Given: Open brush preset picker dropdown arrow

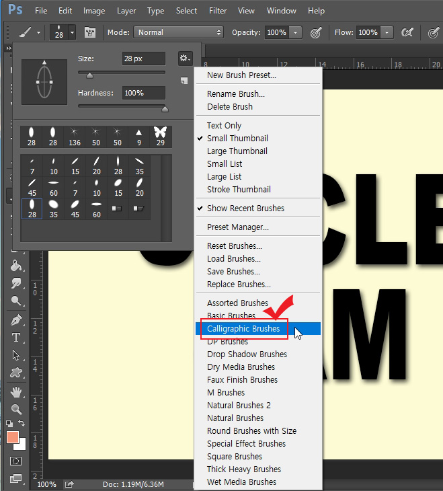Looking at the screenshot, I should pos(73,32).
